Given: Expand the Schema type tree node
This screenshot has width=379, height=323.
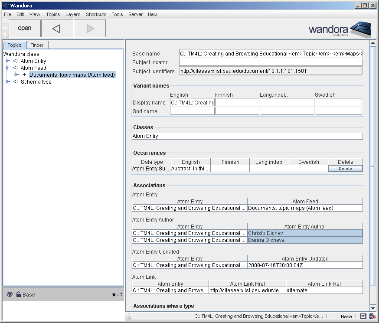Looking at the screenshot, I should tap(7, 82).
